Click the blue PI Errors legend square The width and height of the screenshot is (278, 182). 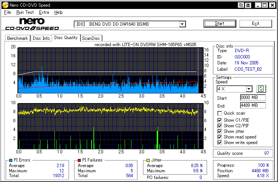10,160
